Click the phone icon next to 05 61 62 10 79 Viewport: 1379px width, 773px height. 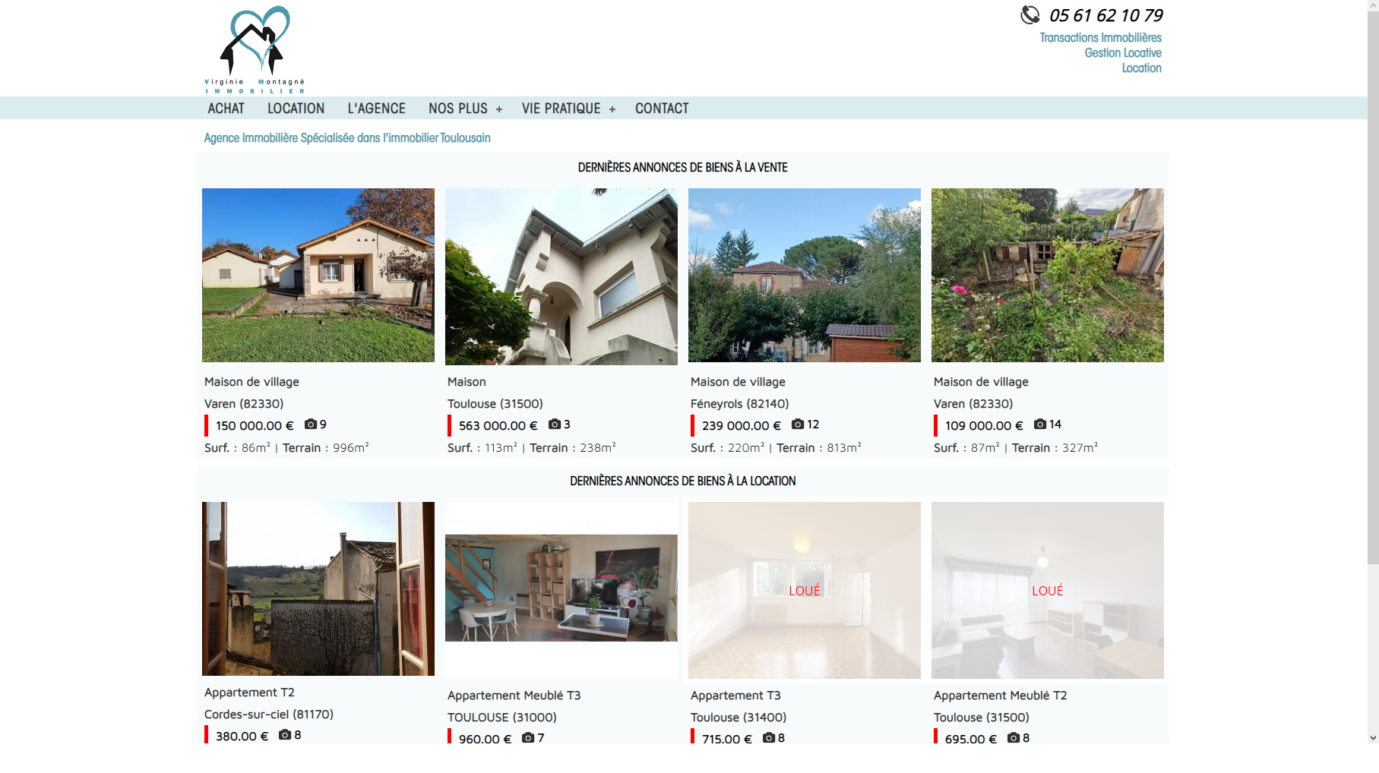(x=1030, y=14)
